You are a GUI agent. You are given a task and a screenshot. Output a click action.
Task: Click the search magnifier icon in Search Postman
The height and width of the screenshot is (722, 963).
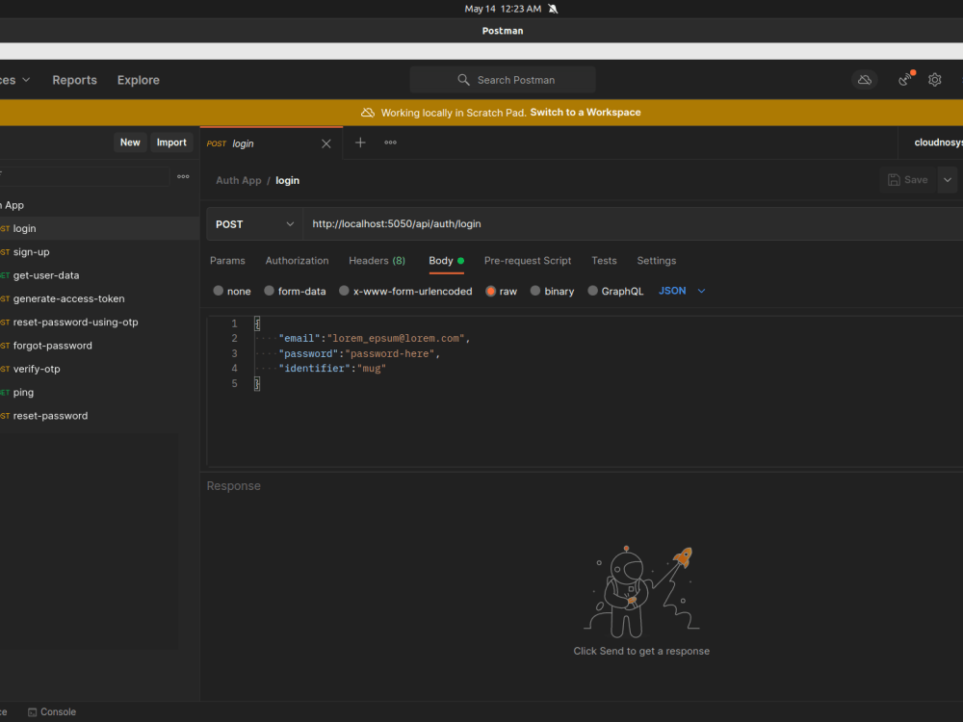coord(464,80)
